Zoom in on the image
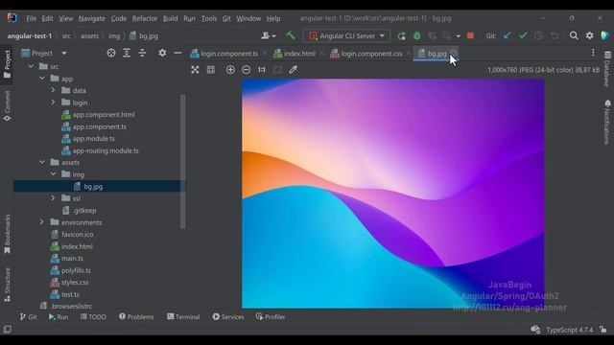The height and width of the screenshot is (345, 614). pos(230,70)
